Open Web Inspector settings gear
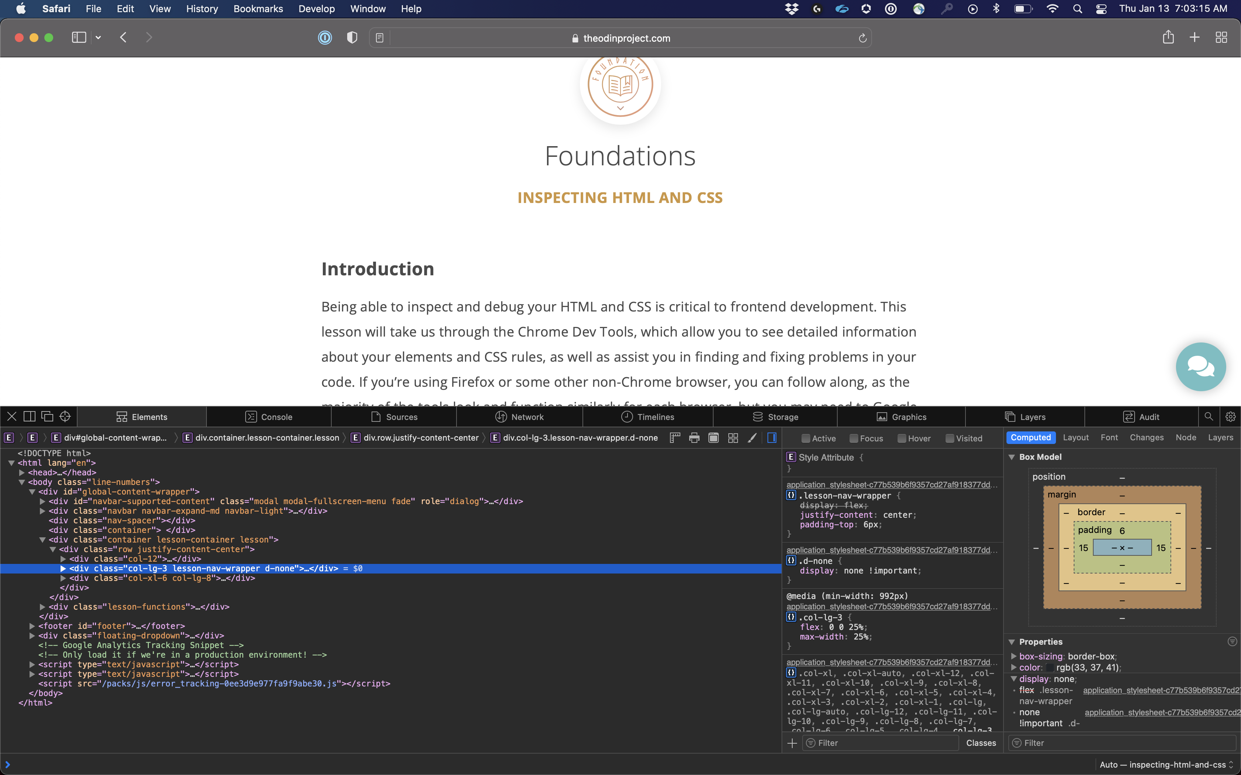This screenshot has height=775, width=1241. [1231, 416]
